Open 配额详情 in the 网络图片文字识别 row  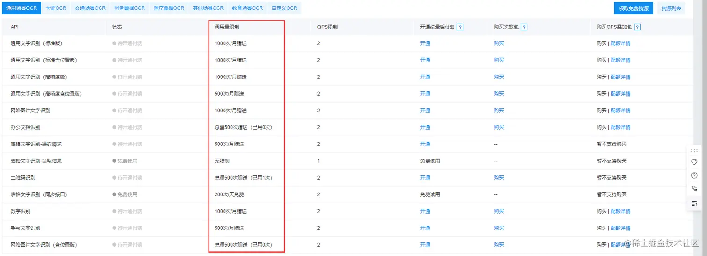click(620, 111)
